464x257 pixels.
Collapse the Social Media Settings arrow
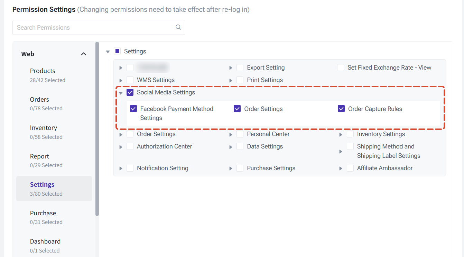point(121,93)
